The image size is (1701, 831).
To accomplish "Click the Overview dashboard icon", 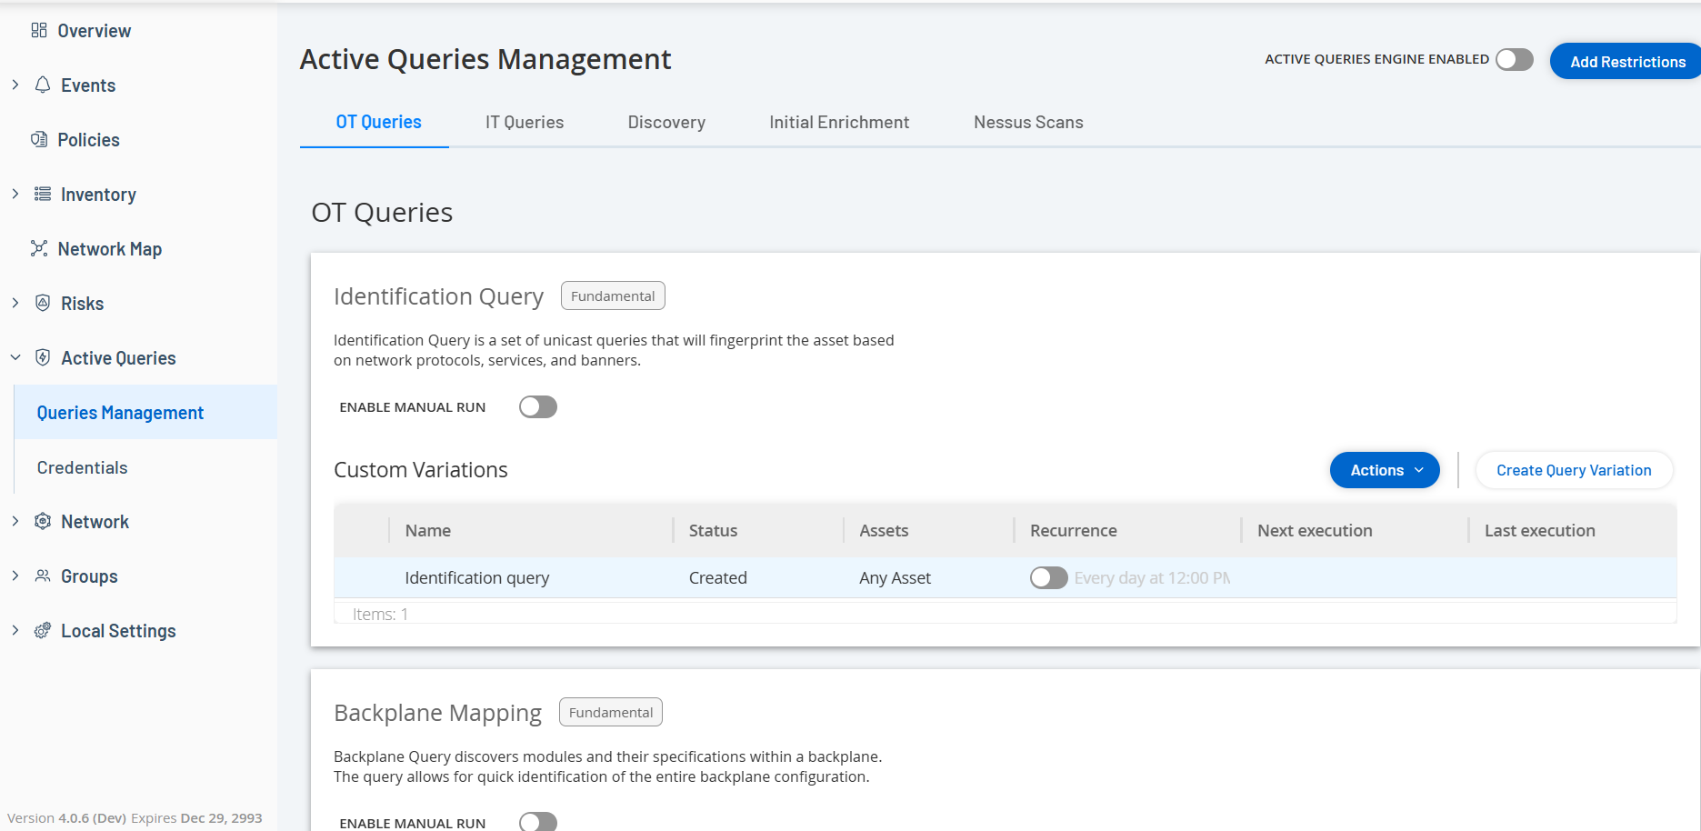I will [x=39, y=30].
